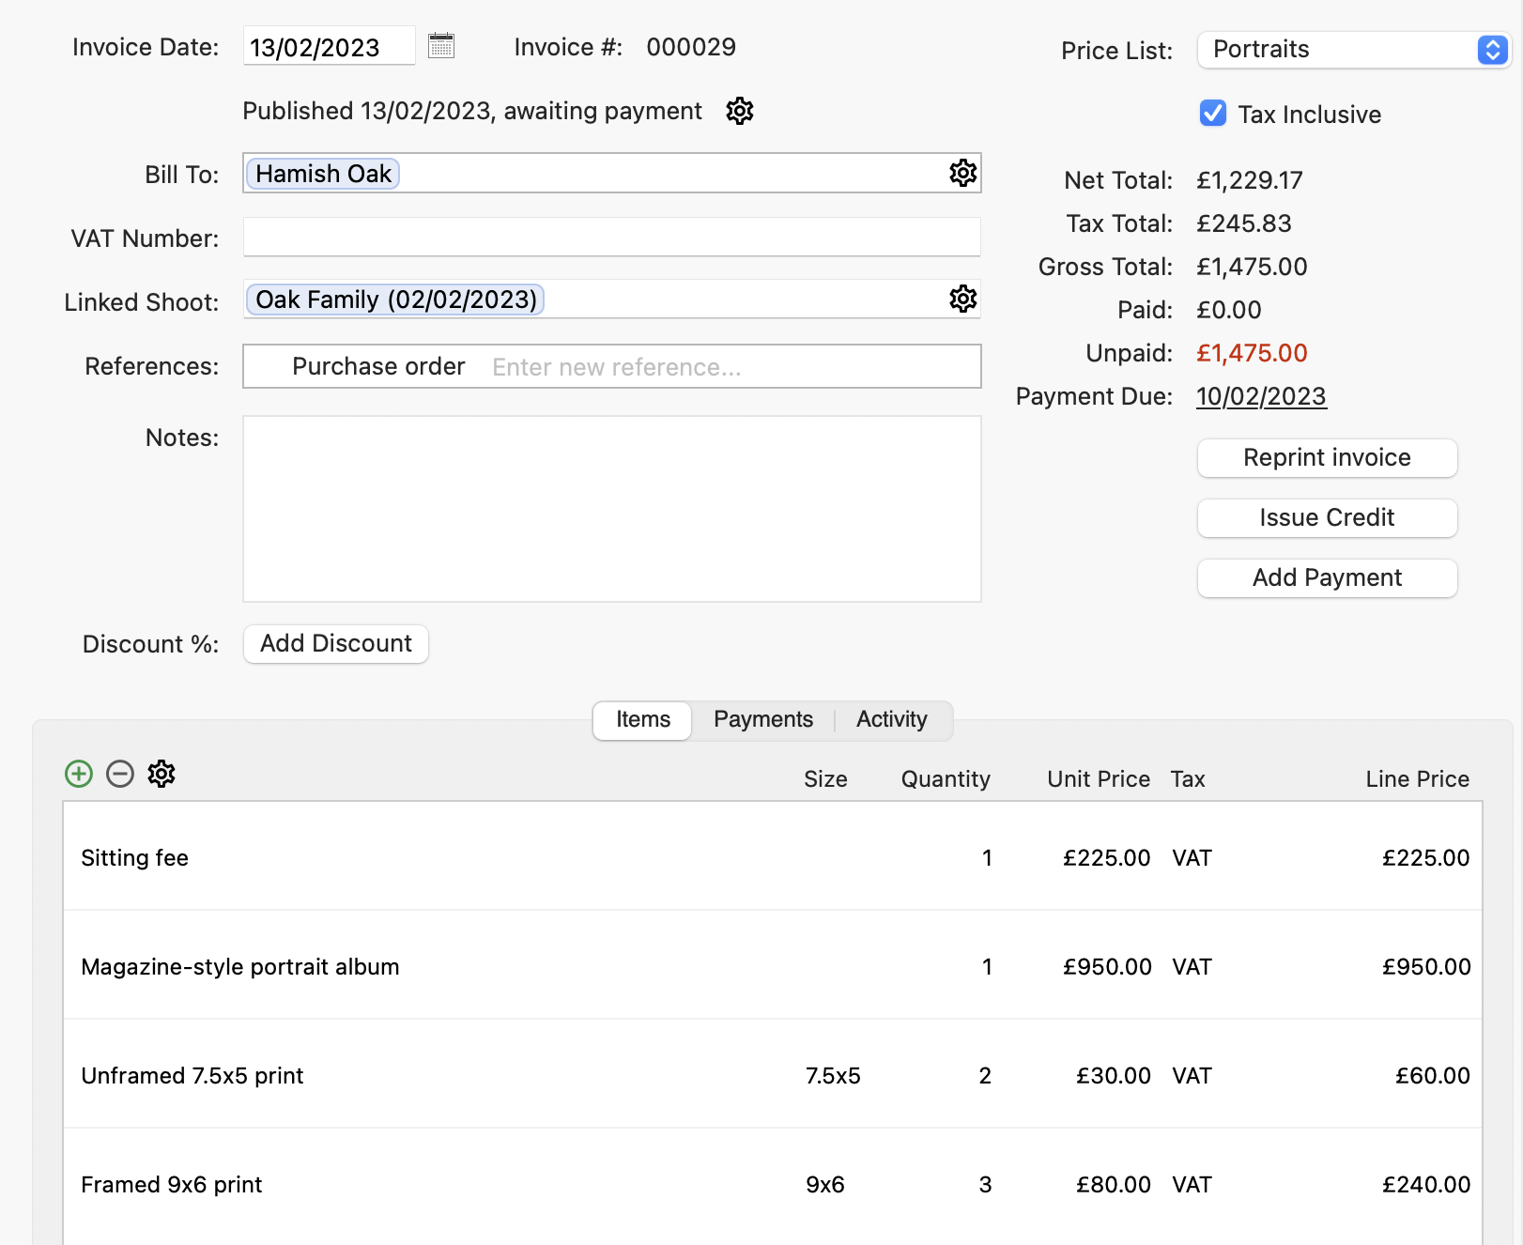Switch to the Activity tab

pyautogui.click(x=890, y=719)
